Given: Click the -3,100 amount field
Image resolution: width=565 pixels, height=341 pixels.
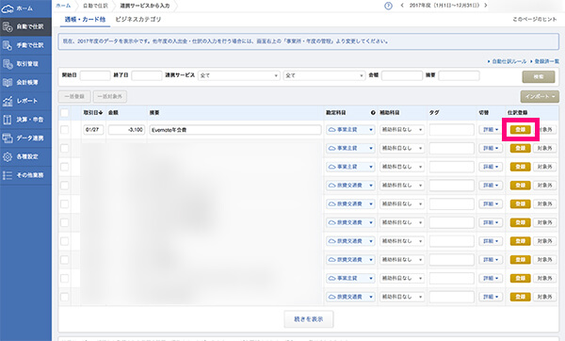Looking at the screenshot, I should 126,130.
